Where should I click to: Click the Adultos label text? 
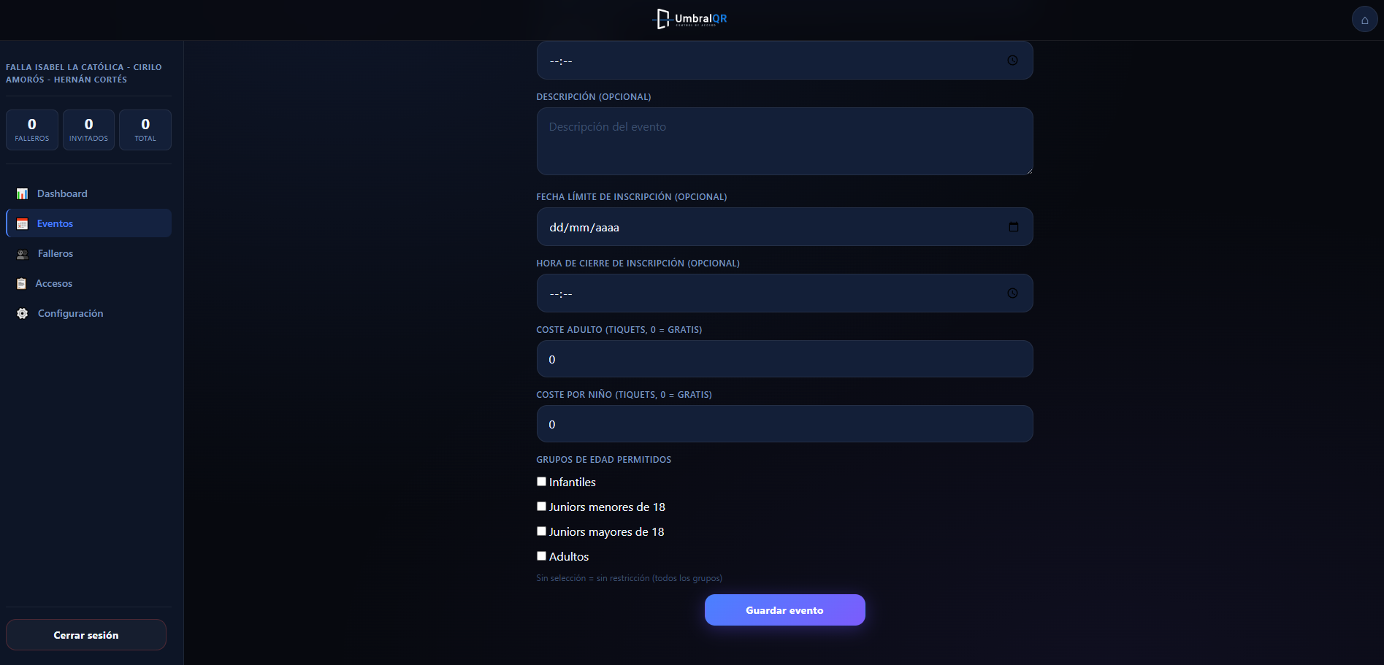coord(569,556)
